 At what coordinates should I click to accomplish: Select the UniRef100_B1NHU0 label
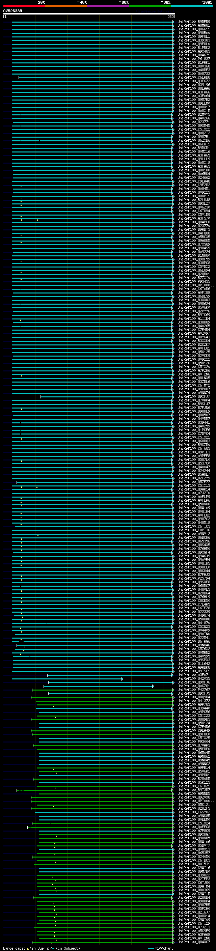click(x=193, y=255)
